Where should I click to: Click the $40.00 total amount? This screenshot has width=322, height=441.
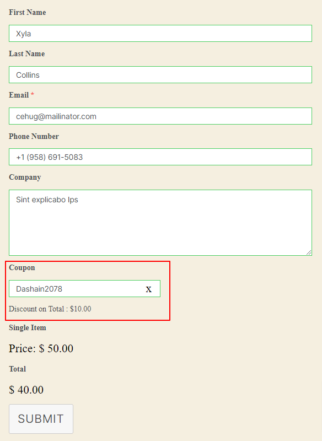(24, 390)
